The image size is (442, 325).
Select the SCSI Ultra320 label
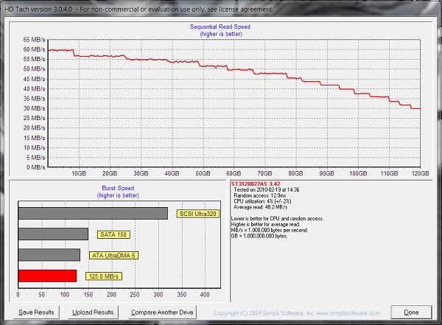click(198, 214)
